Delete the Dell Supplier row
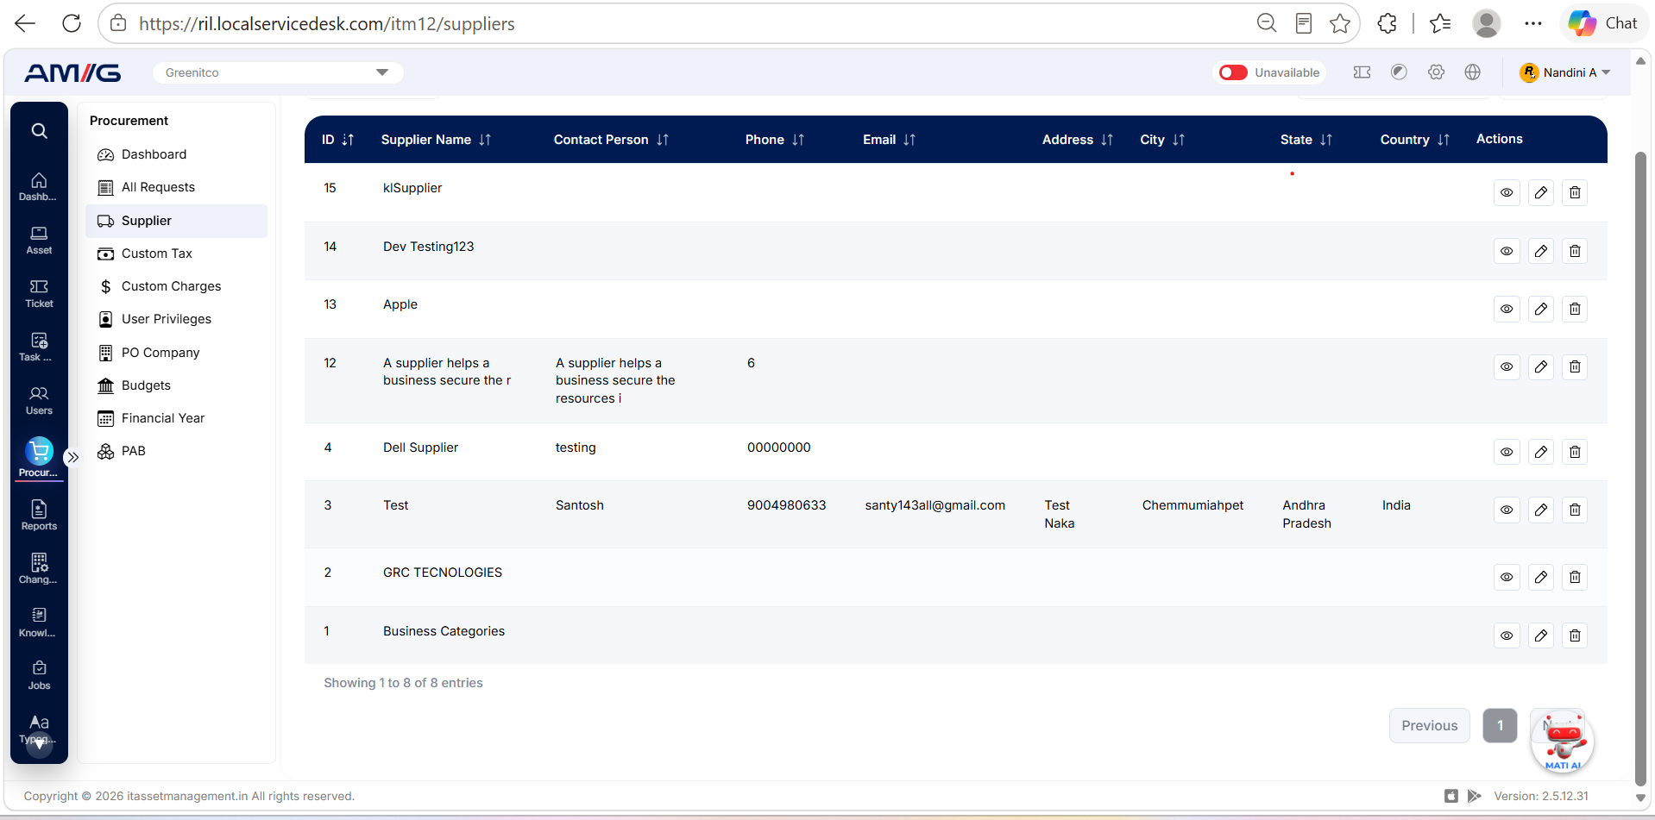 (1575, 452)
